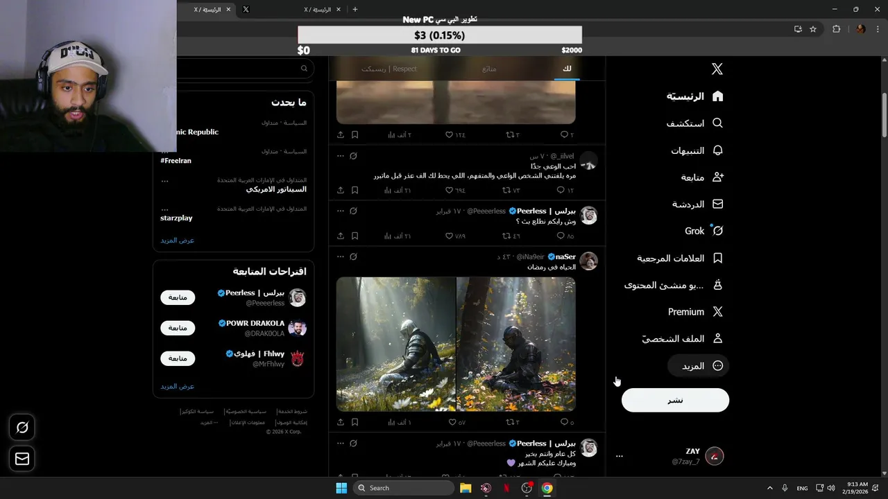Share the @_iilvel 'احب الوعي' post
This screenshot has height=499, width=888.
click(341, 190)
